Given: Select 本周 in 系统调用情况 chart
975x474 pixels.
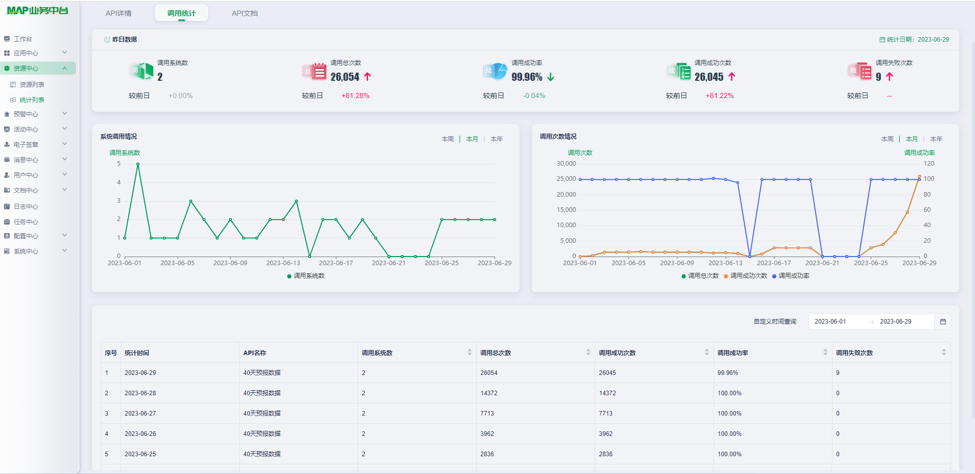Looking at the screenshot, I should [x=448, y=139].
